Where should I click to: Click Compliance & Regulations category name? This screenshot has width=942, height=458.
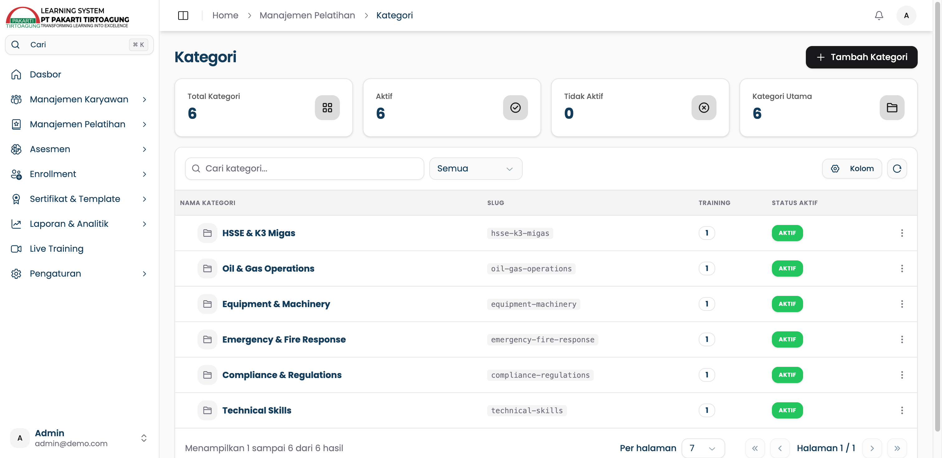282,375
